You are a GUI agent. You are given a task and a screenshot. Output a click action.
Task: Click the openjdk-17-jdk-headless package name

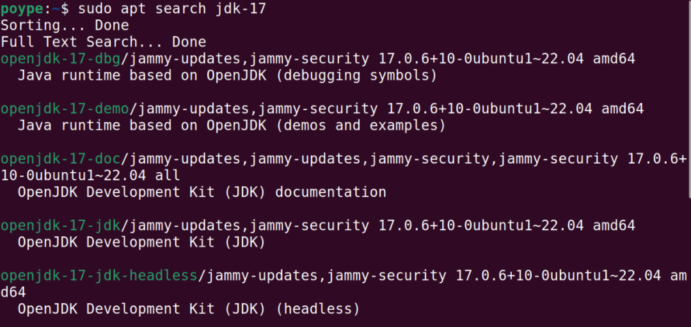pos(99,276)
